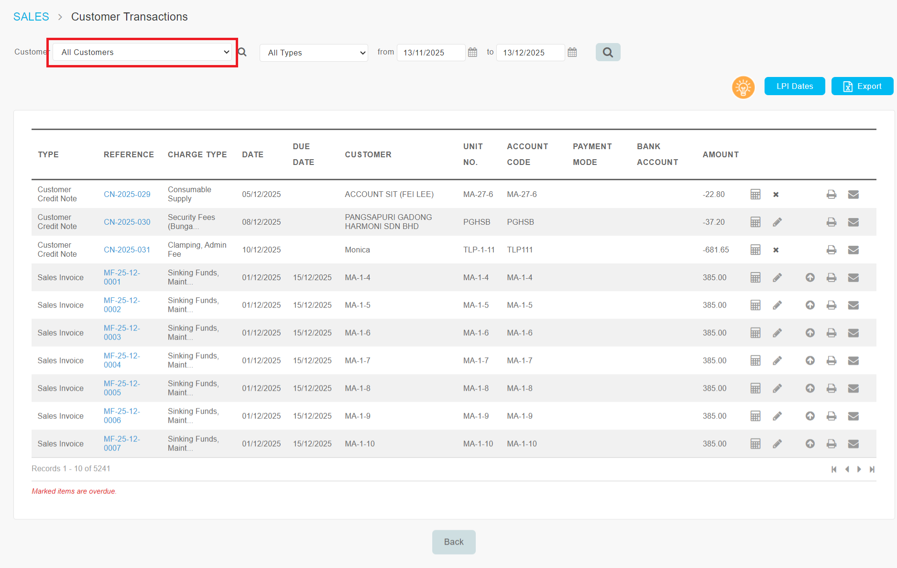Go to the next page of records
Viewport: 897px width, 568px height.
coord(859,469)
